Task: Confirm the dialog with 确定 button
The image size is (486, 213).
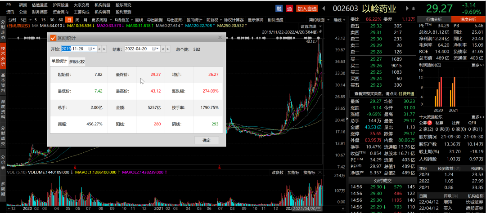Action: (x=207, y=140)
